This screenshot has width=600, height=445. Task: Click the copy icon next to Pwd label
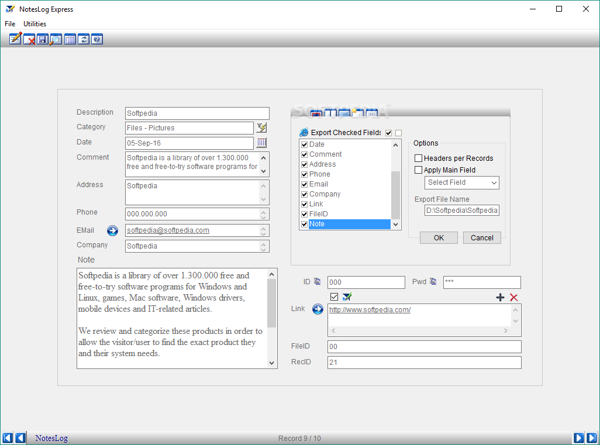coord(433,281)
